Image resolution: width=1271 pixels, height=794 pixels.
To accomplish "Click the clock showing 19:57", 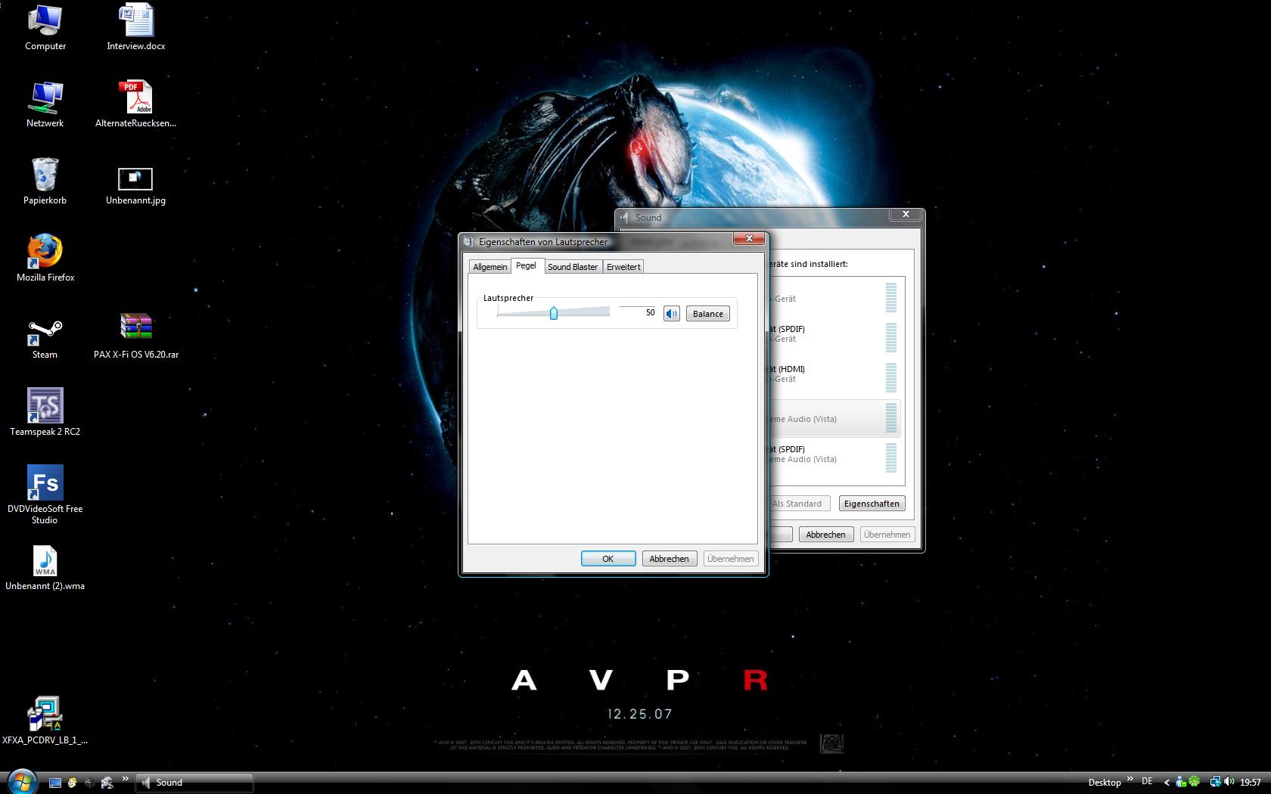I will [x=1251, y=783].
